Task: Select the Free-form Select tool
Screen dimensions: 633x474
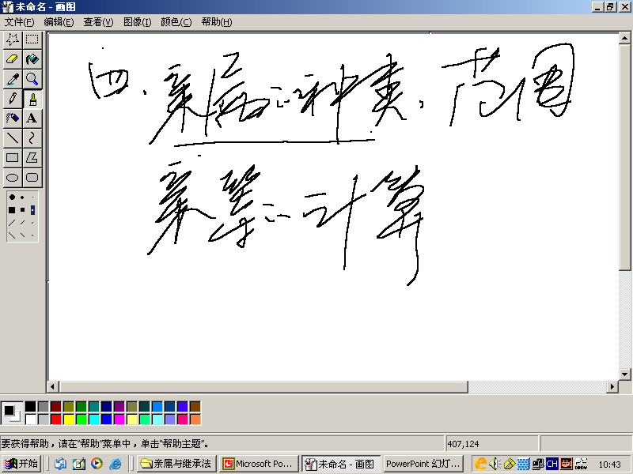Action: [x=13, y=39]
